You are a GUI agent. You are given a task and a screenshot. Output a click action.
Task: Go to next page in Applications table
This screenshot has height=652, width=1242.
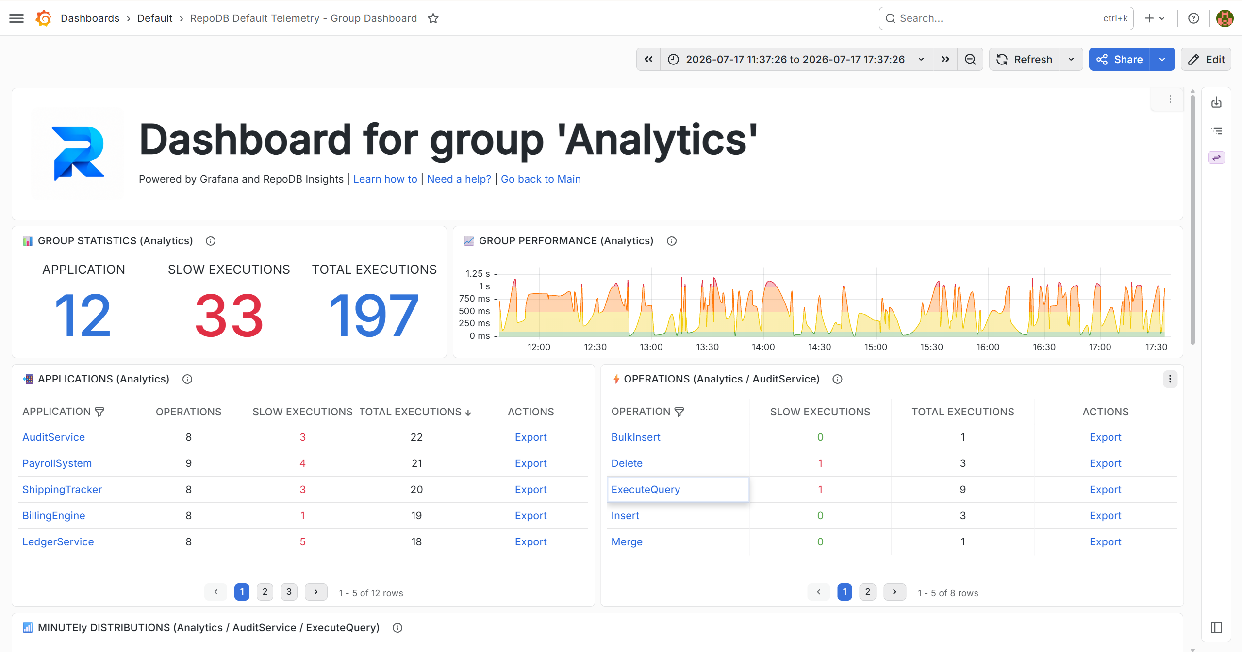pos(316,592)
